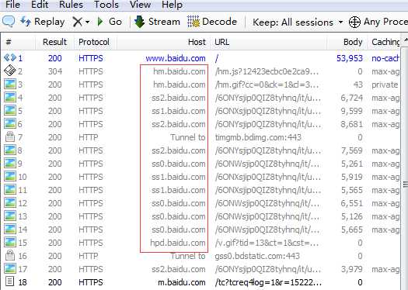Image resolution: width=408 pixels, height=290 pixels.
Task: Open the Help menu
Action: [x=172, y=5]
